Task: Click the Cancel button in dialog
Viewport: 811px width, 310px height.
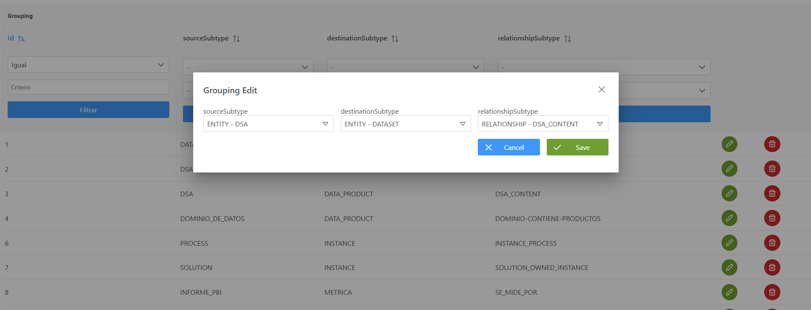Action: [x=508, y=147]
